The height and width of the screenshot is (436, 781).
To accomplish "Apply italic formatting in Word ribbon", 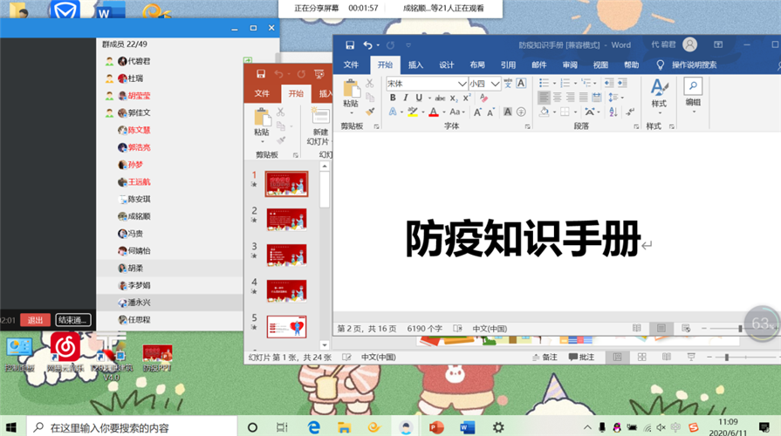I will pyautogui.click(x=406, y=99).
